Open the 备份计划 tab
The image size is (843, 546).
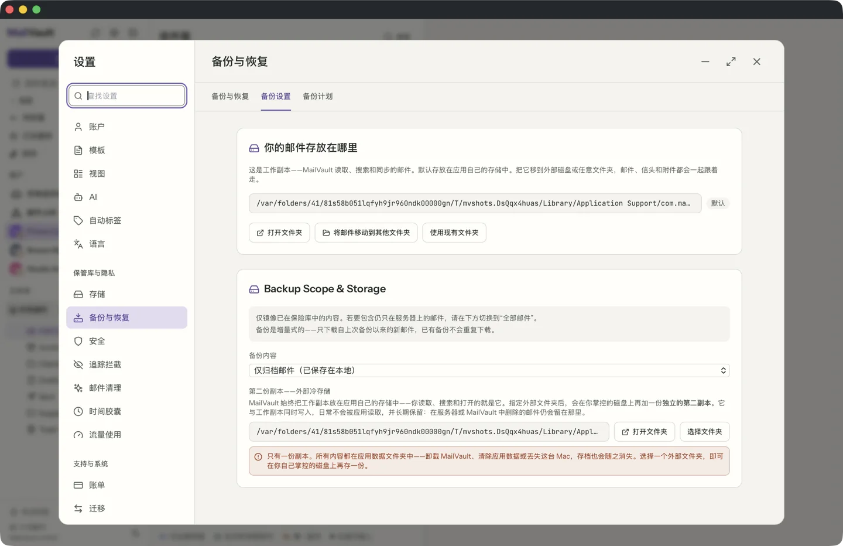click(318, 96)
